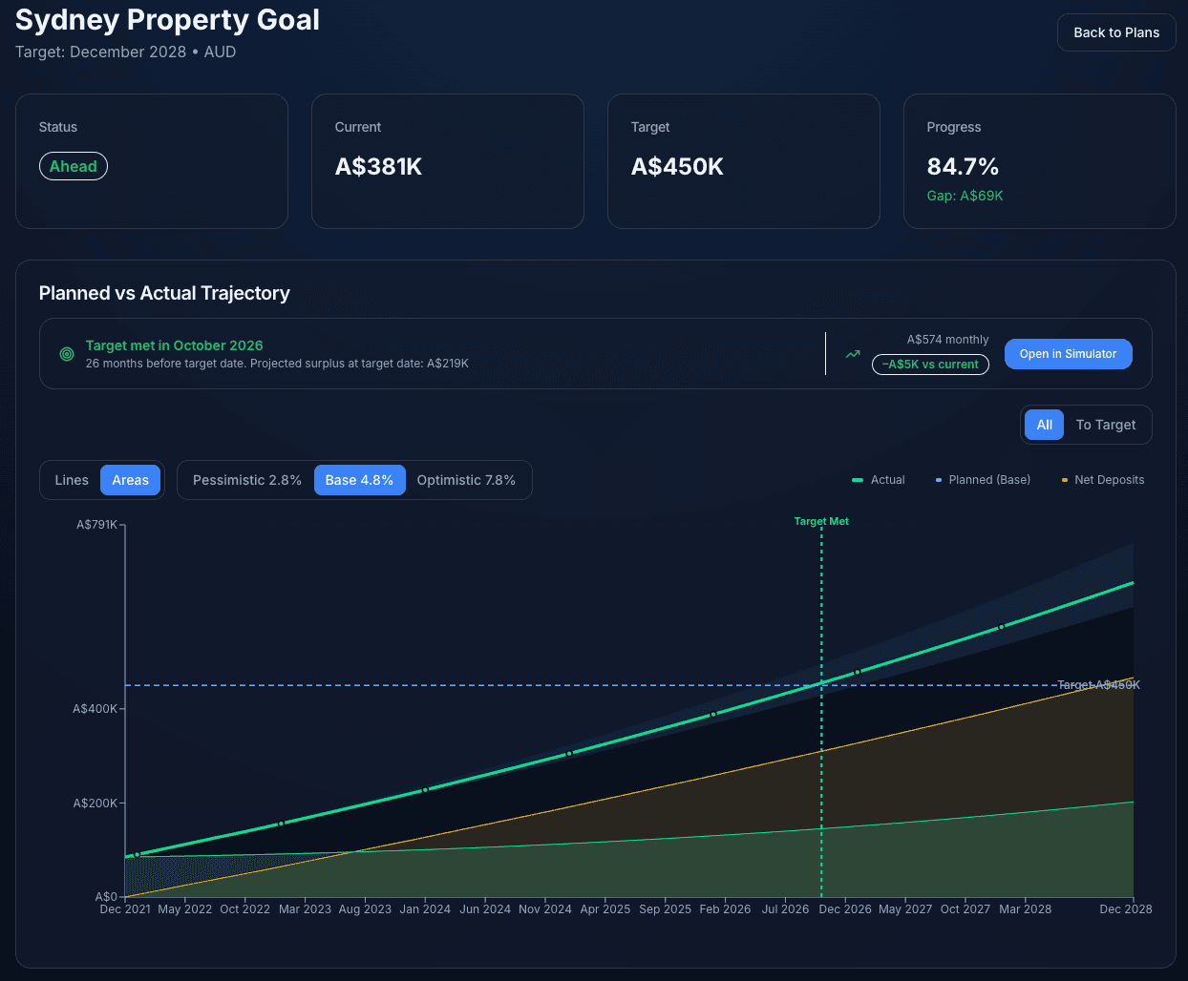Viewport: 1188px width, 981px height.
Task: Switch to the To Target range view
Action: click(1105, 425)
